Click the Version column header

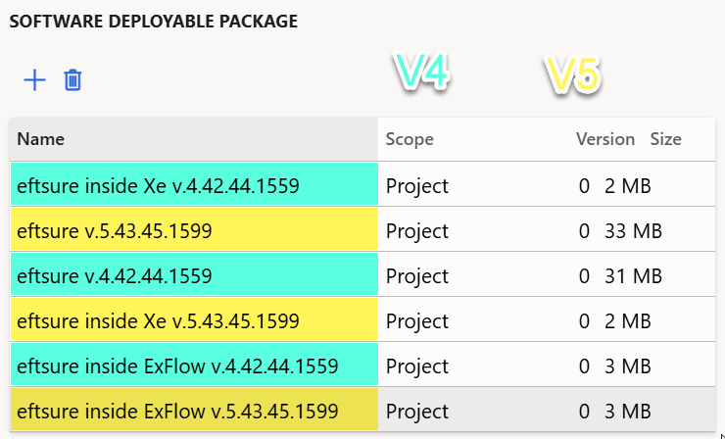pyautogui.click(x=605, y=139)
